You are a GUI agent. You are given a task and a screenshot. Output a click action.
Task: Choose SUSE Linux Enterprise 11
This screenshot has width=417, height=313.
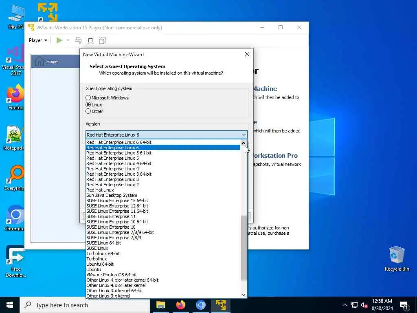click(163, 216)
